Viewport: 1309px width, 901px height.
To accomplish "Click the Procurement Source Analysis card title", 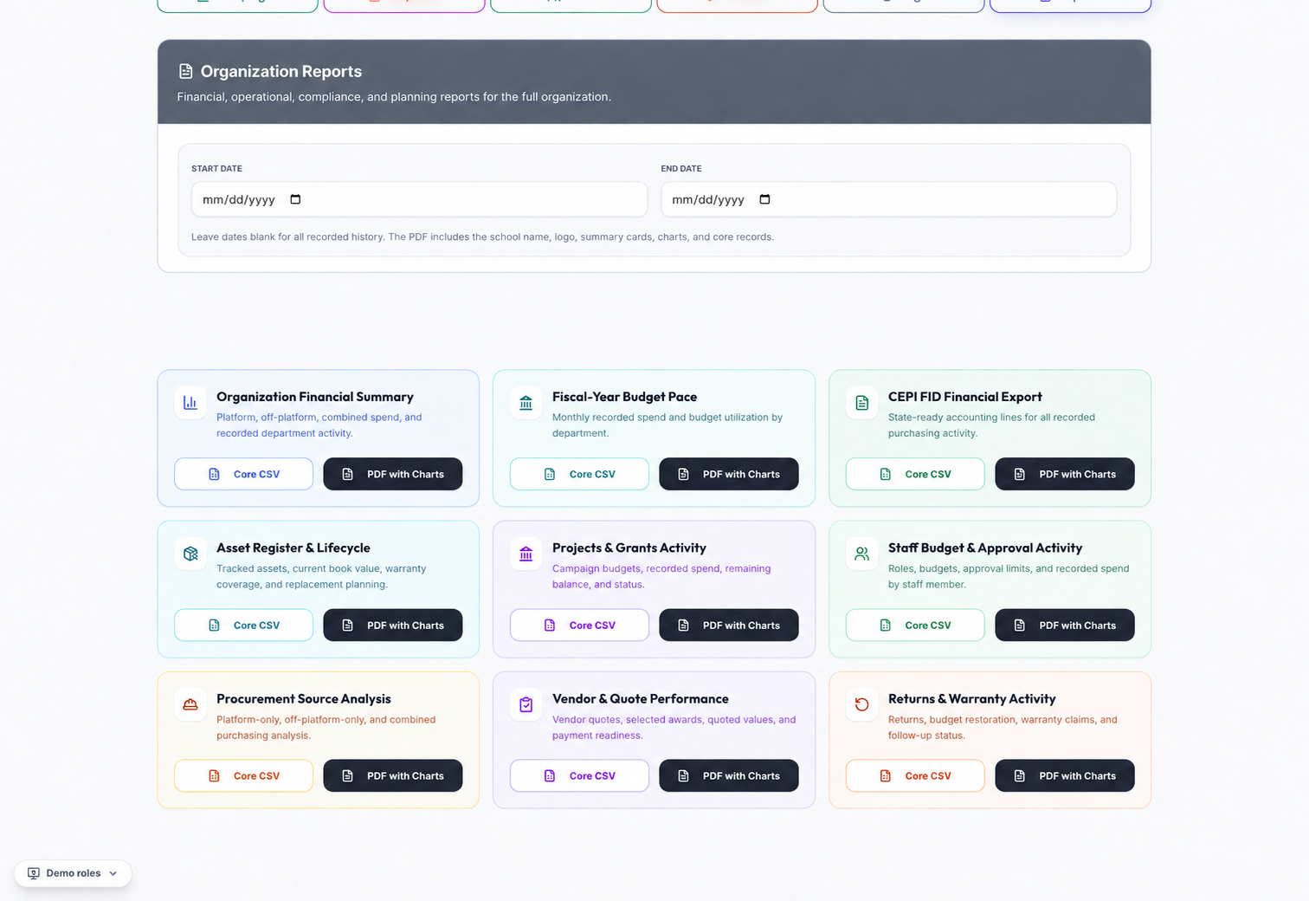I will [x=304, y=698].
